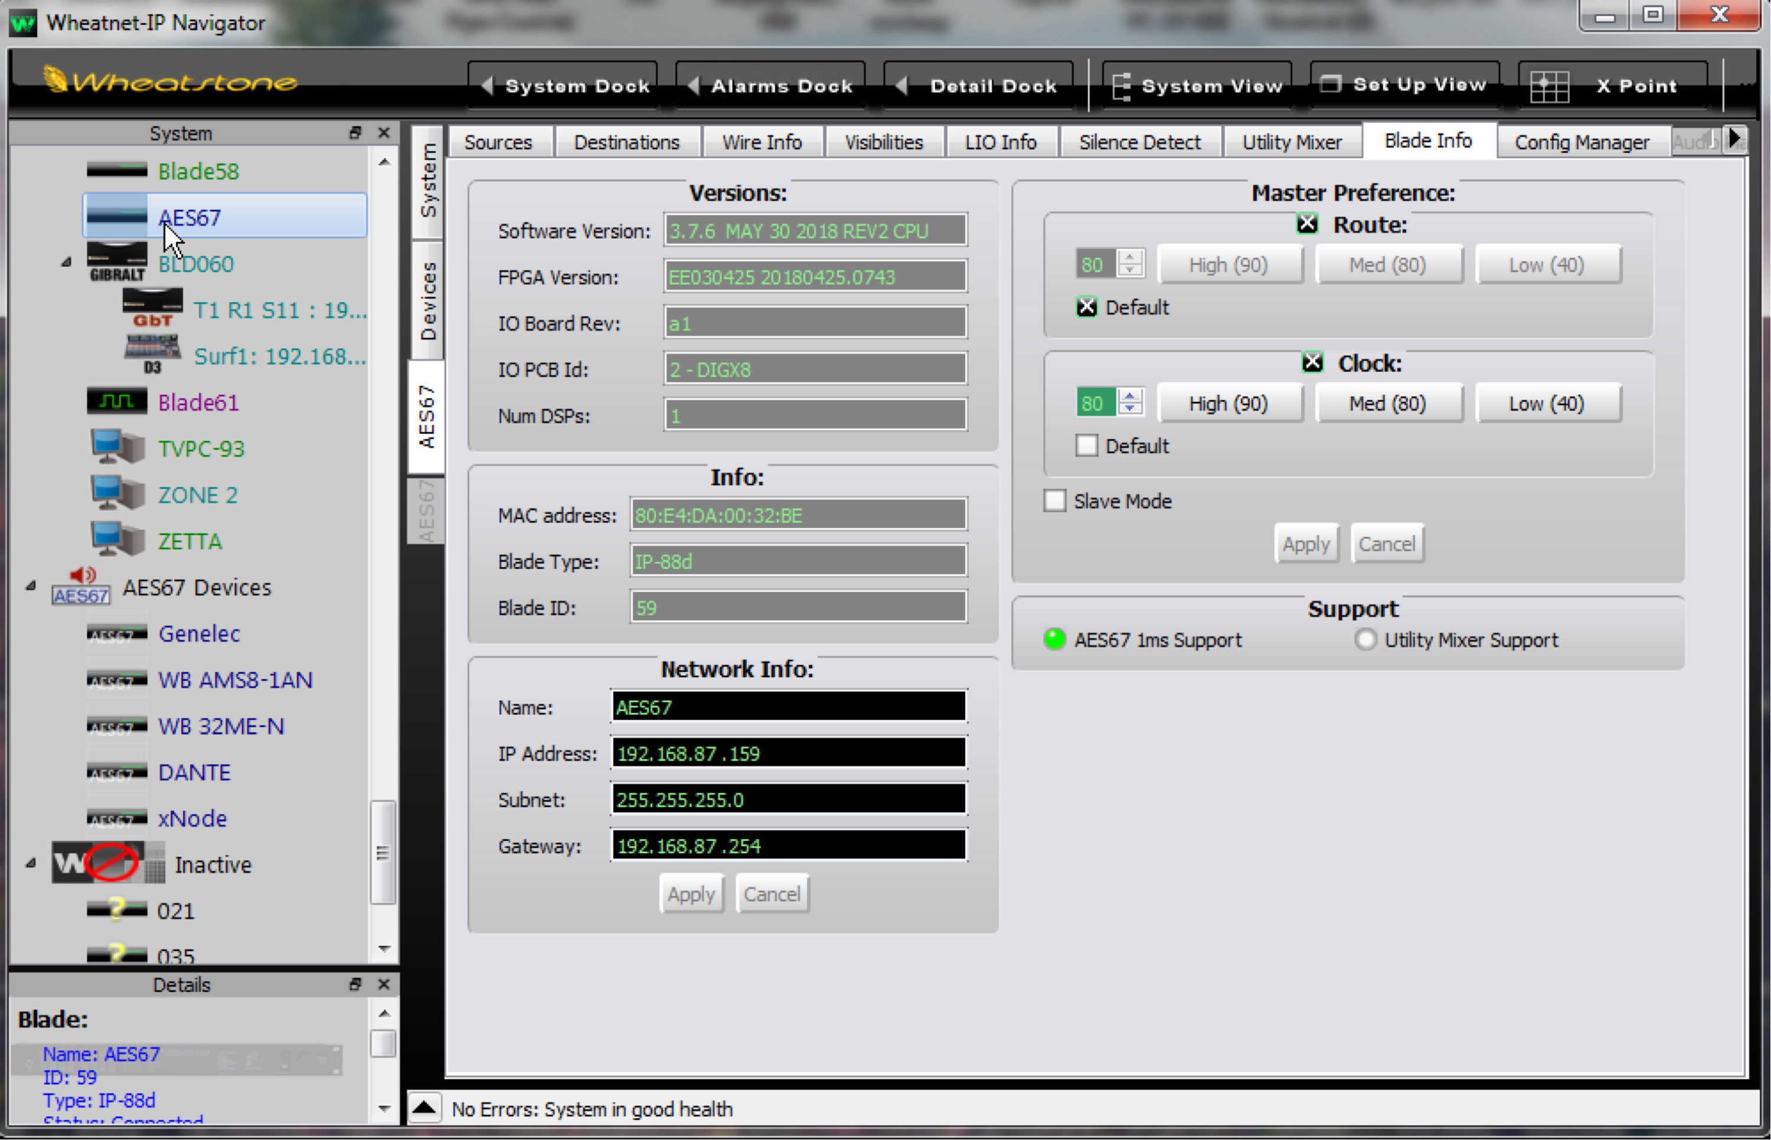The image size is (1771, 1140).
Task: Click the WB AMS8-1AN device icon
Action: [117, 680]
